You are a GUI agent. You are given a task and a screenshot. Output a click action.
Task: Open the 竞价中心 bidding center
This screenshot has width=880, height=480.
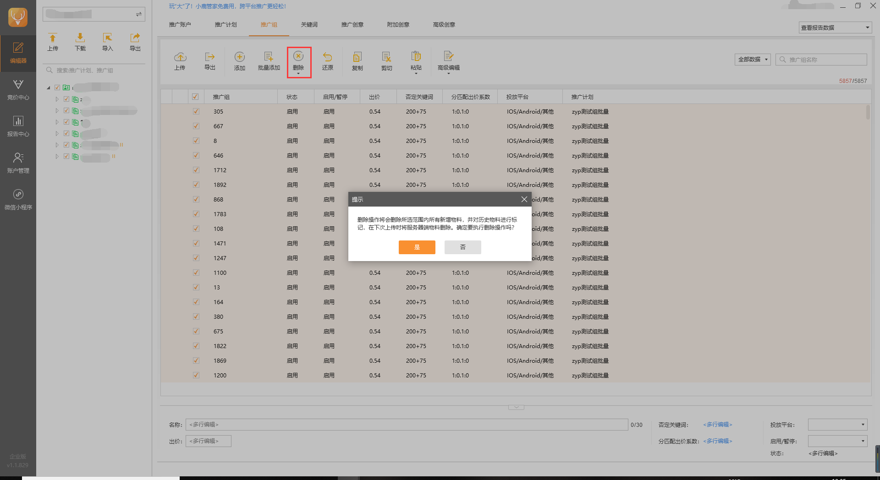click(18, 90)
